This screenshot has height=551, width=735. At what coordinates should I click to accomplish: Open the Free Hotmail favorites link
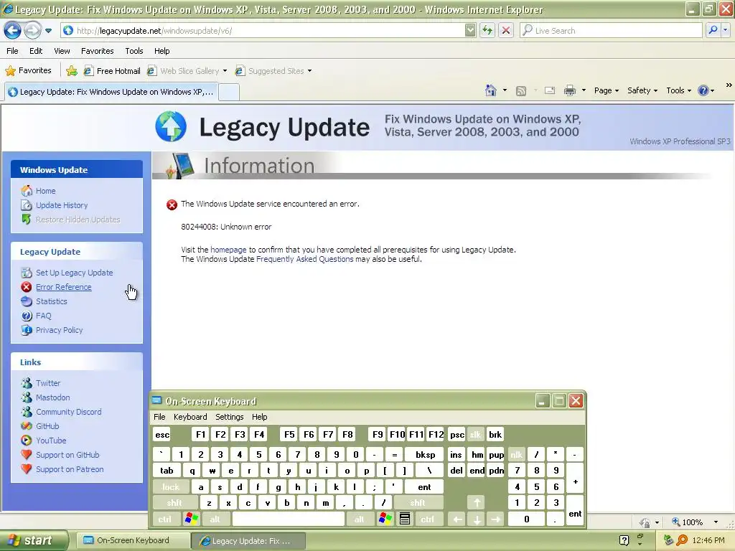pos(113,71)
